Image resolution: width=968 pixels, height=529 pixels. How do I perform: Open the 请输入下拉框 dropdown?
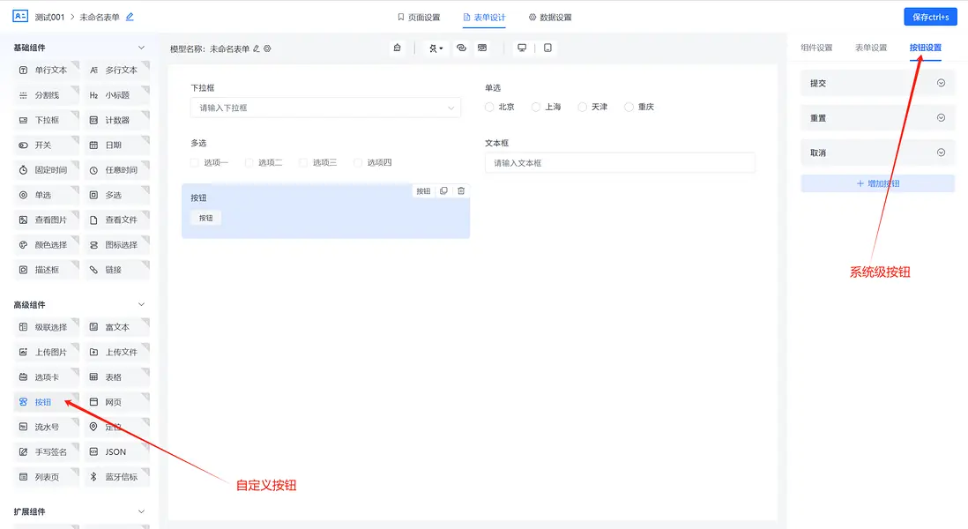[325, 106]
